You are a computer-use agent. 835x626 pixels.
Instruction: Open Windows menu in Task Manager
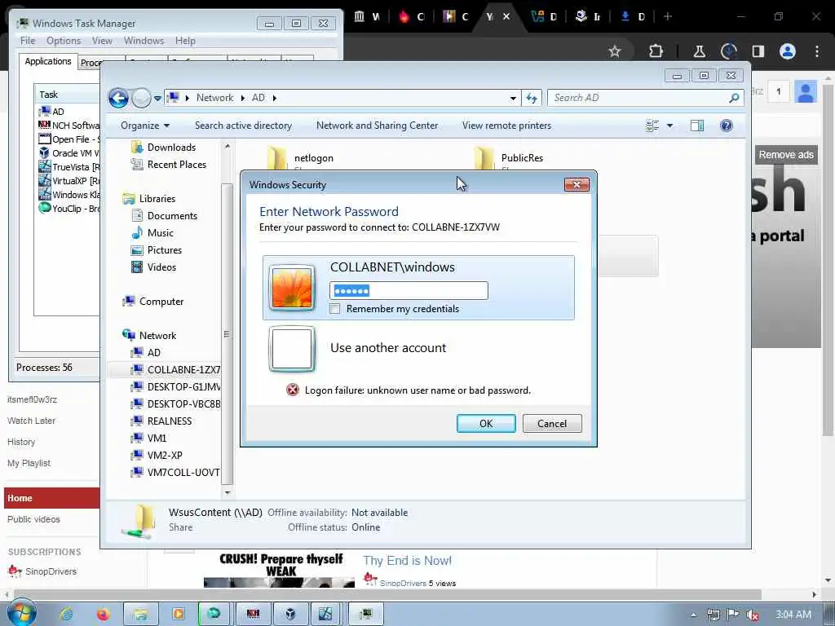click(144, 41)
